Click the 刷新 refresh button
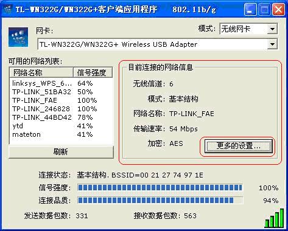Image resolution: width=288 pixels, height=231 pixels. (x=61, y=152)
